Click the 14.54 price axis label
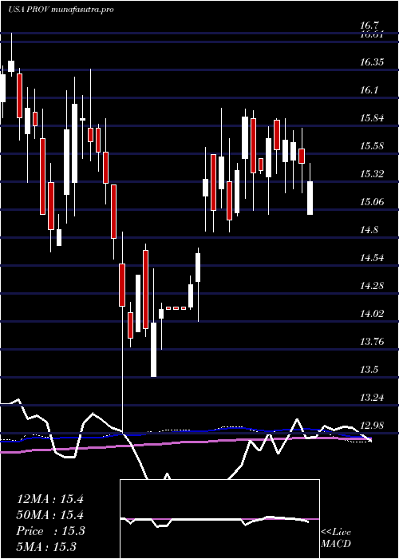The height and width of the screenshot is (559, 399). tap(373, 257)
